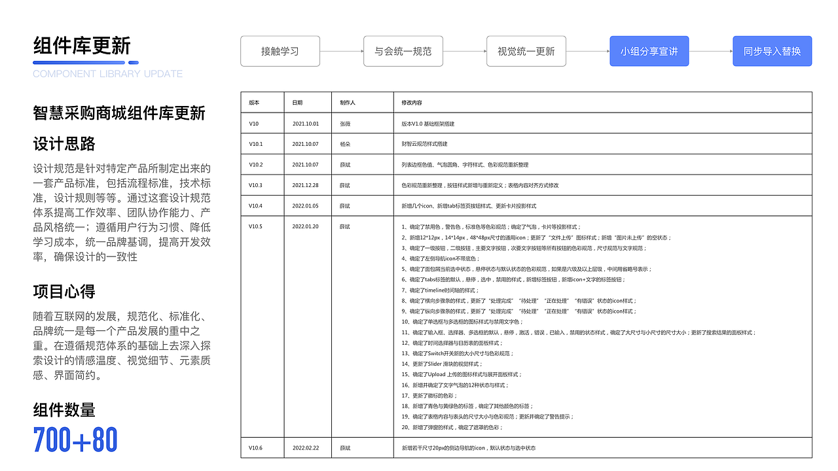Click the arrow leading to 小组分享宣讲

click(x=588, y=51)
